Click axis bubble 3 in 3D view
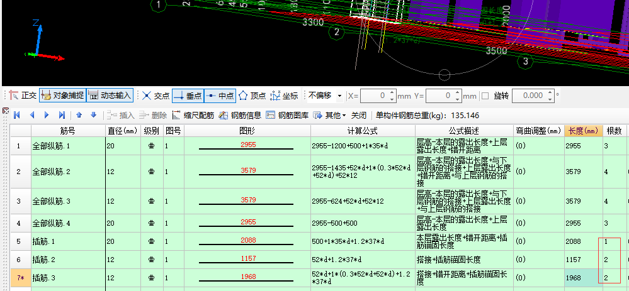This screenshot has height=291, width=629. pos(526,62)
